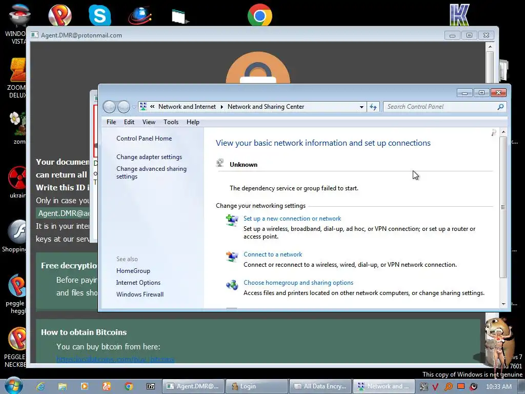525x394 pixels.
Task: Open the recent pages dropdown arrow
Action: tap(134, 107)
